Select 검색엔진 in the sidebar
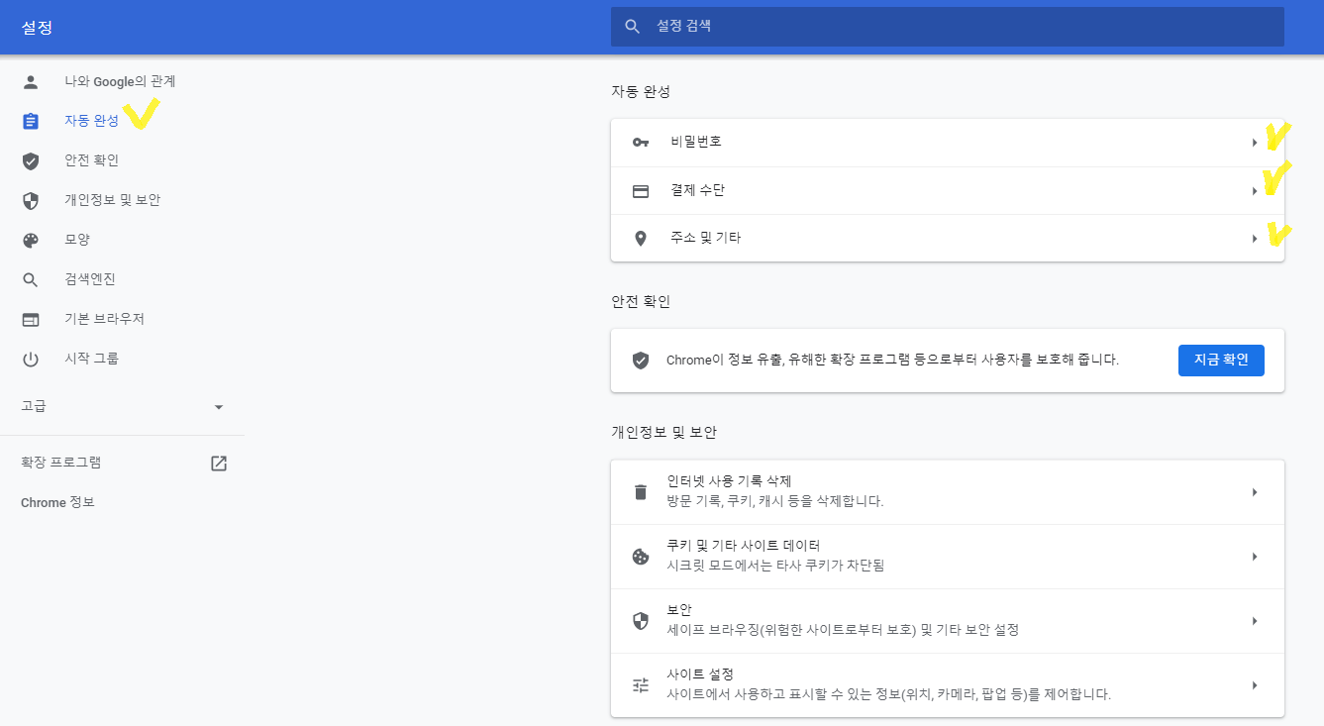1324x726 pixels. 90,279
